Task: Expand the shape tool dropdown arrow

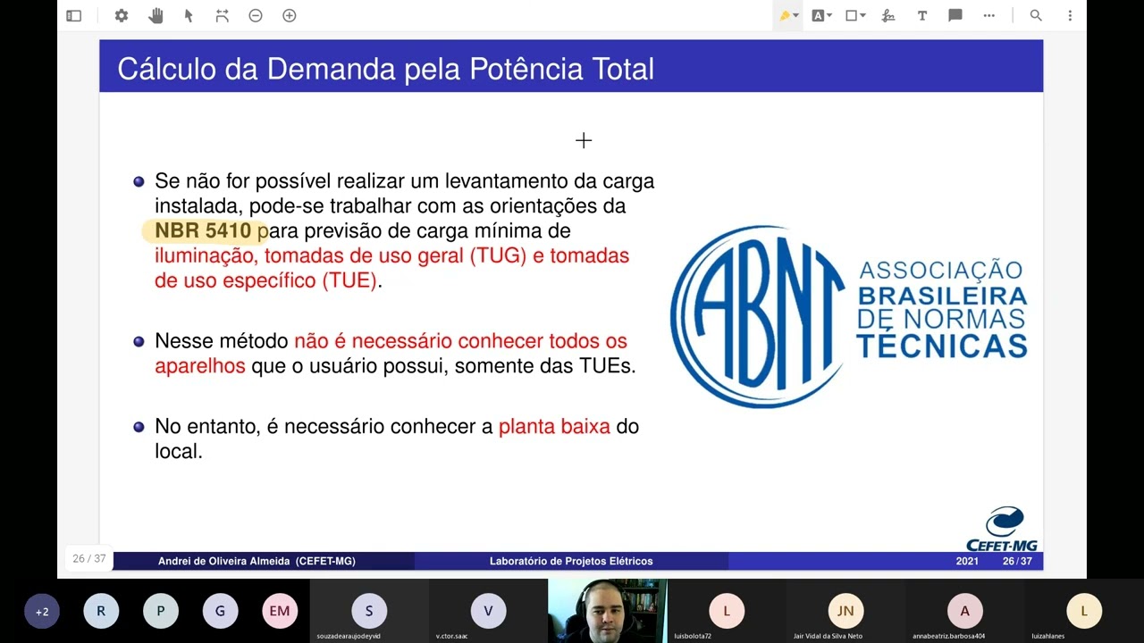Action: point(863,16)
